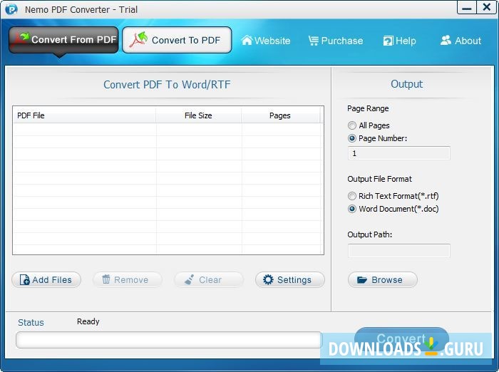
Task: Close the Nemo PDF Converter window
Action: [x=486, y=7]
